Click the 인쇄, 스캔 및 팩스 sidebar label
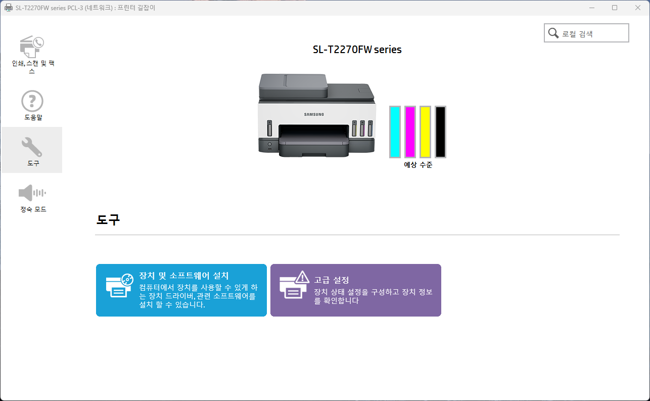The width and height of the screenshot is (650, 401). coord(33,67)
